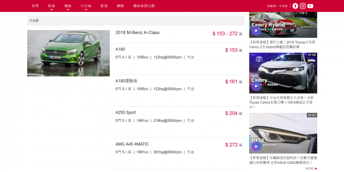This screenshot has width=344, height=172.
Task: Expand the 新車 dropdown menu
Action: pos(51,6)
